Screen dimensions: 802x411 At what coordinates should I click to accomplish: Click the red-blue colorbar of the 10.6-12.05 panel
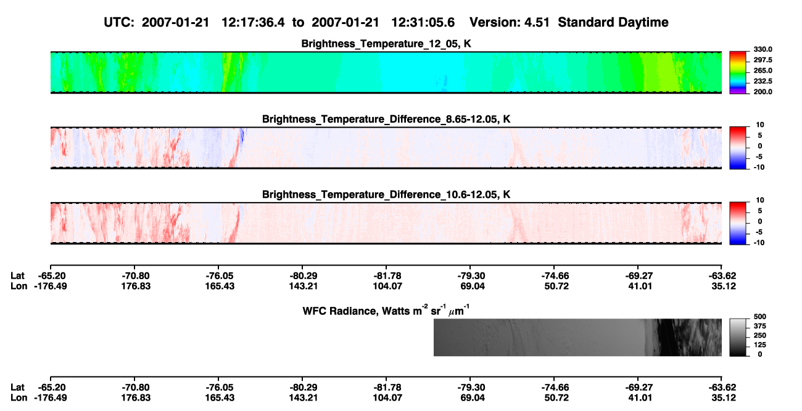click(x=738, y=224)
